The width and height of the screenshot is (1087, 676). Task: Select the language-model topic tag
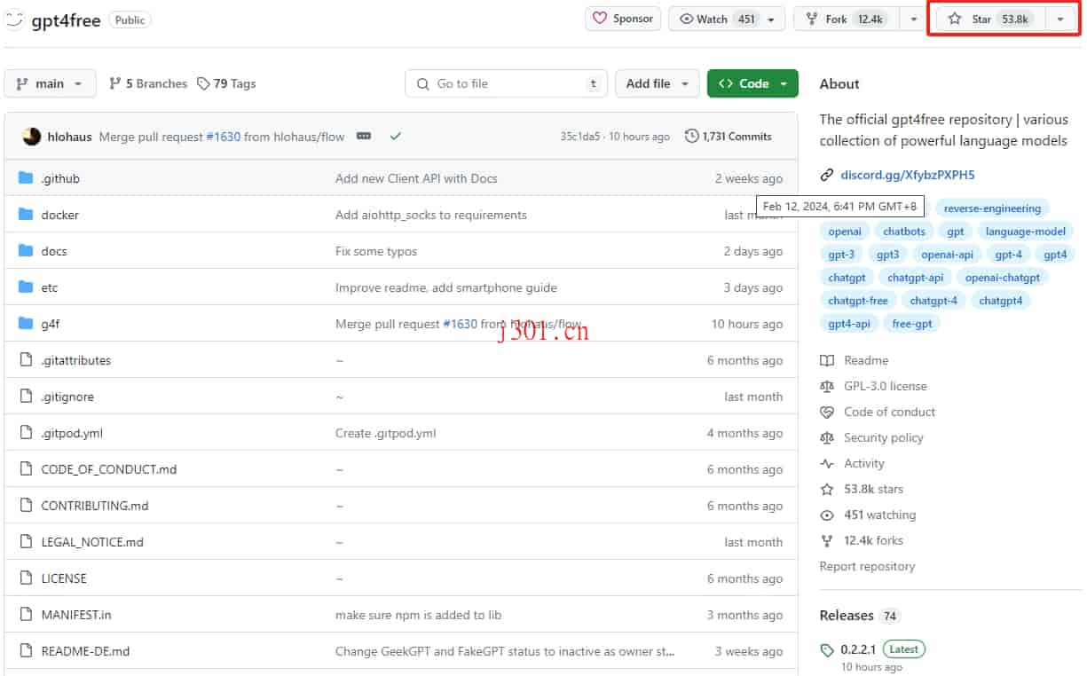pos(1025,232)
